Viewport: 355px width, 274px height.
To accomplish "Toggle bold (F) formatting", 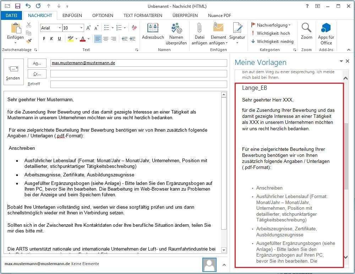I will click(x=44, y=39).
